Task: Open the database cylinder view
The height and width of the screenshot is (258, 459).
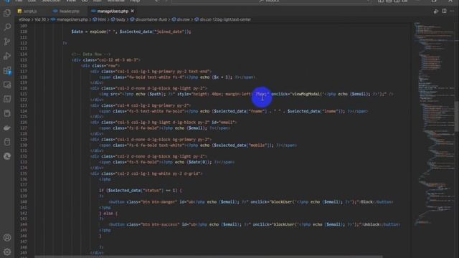Action: tap(7, 142)
